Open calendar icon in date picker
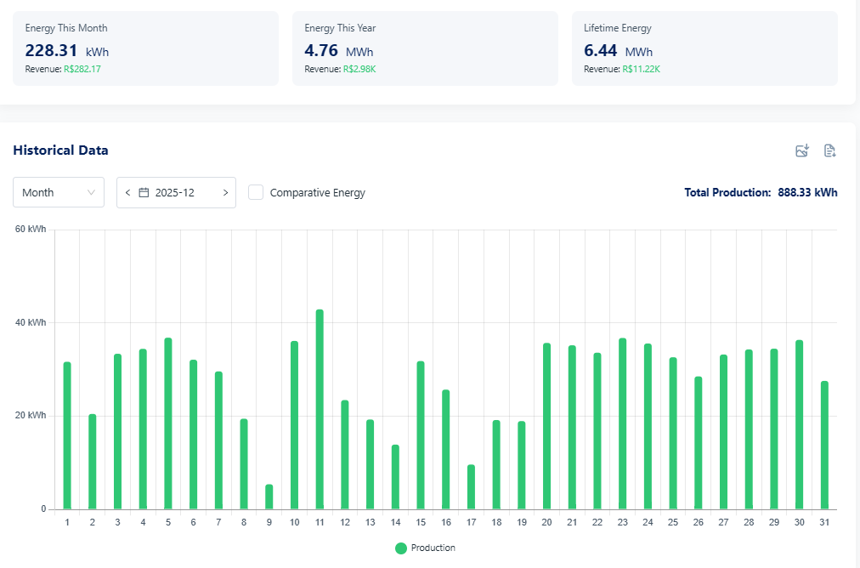 click(x=144, y=193)
